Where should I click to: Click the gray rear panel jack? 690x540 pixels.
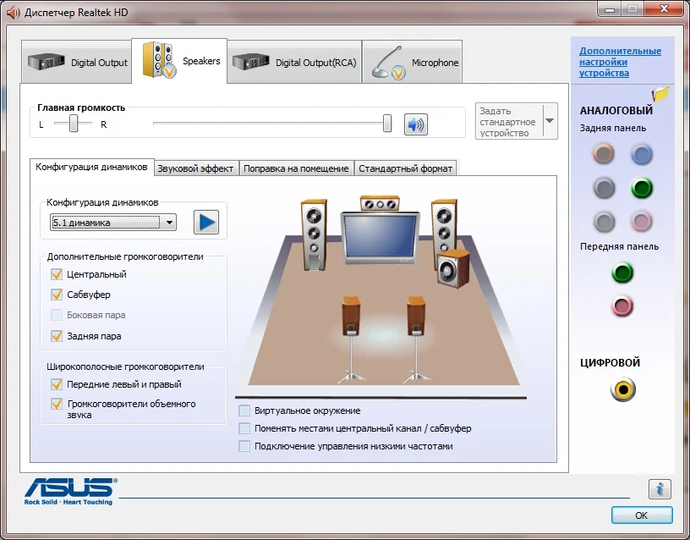click(x=604, y=222)
